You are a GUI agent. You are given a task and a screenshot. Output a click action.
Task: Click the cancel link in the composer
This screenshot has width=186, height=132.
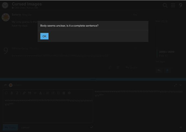tap(25, 127)
